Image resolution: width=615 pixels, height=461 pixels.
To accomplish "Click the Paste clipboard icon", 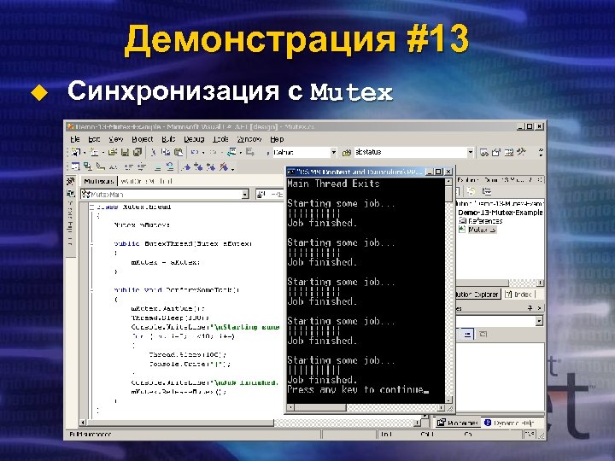I will click(x=179, y=152).
